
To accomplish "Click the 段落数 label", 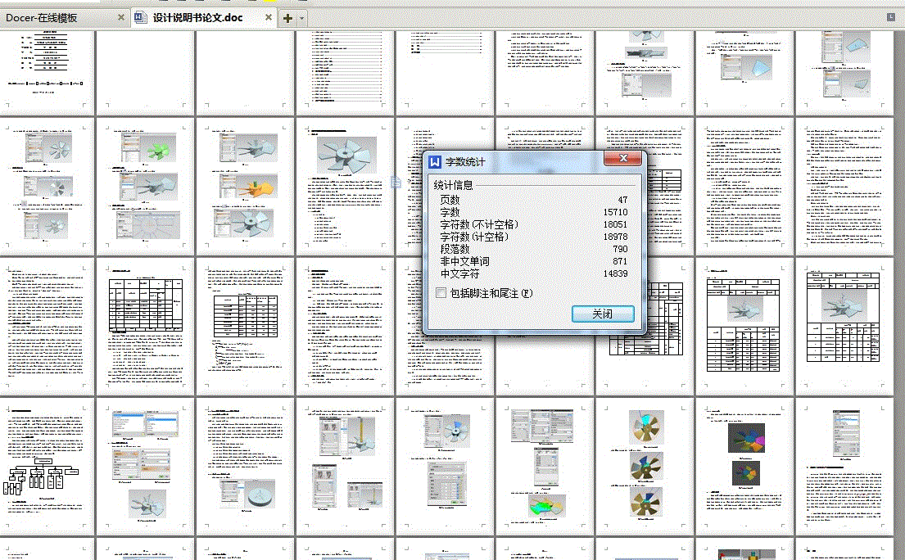I will click(x=455, y=249).
